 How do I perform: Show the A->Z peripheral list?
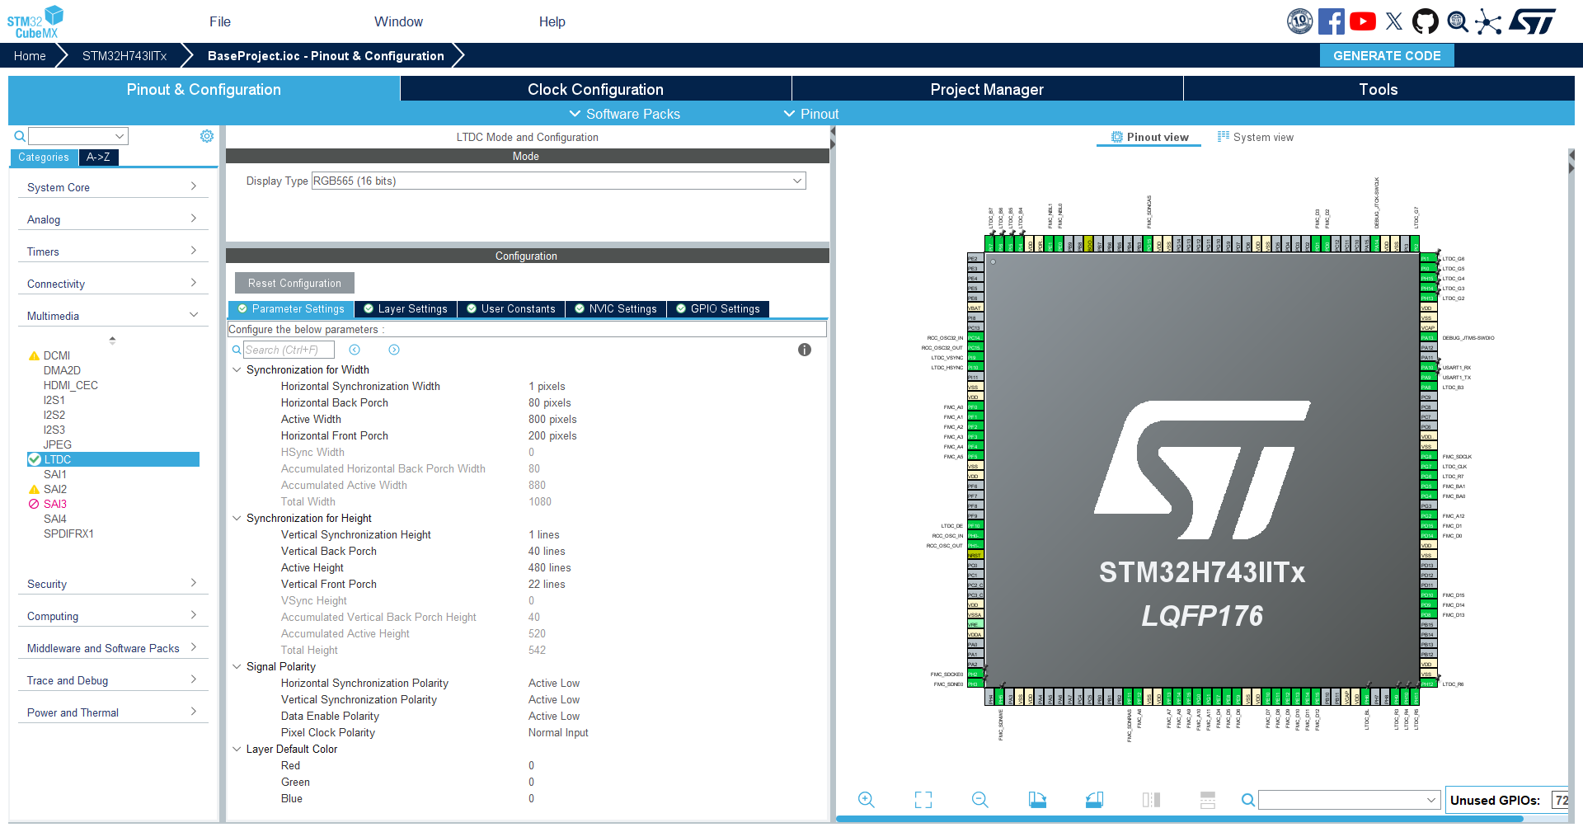pos(98,157)
